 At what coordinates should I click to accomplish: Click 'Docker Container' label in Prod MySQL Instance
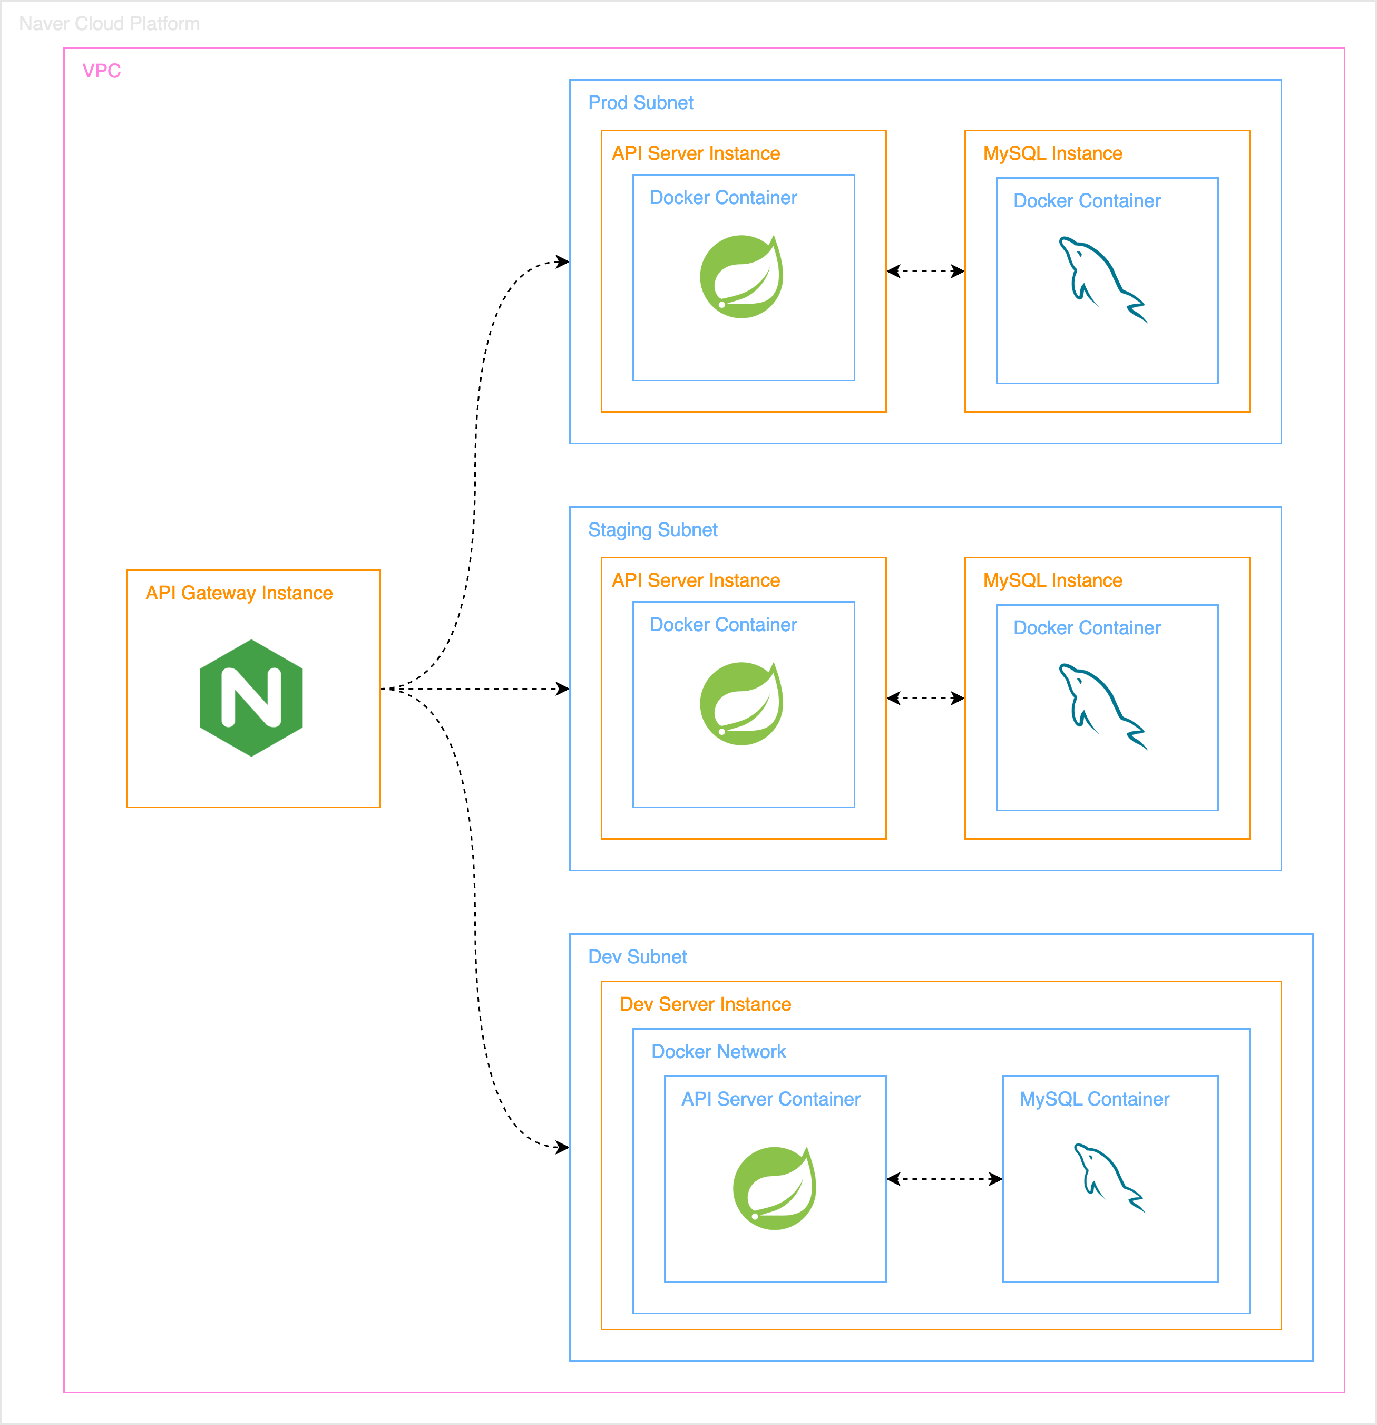coord(1086,201)
